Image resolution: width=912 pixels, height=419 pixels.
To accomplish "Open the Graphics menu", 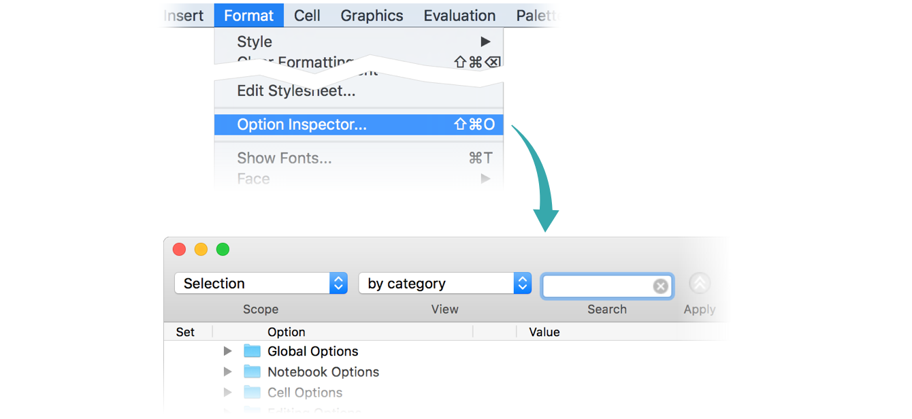I will 372,16.
